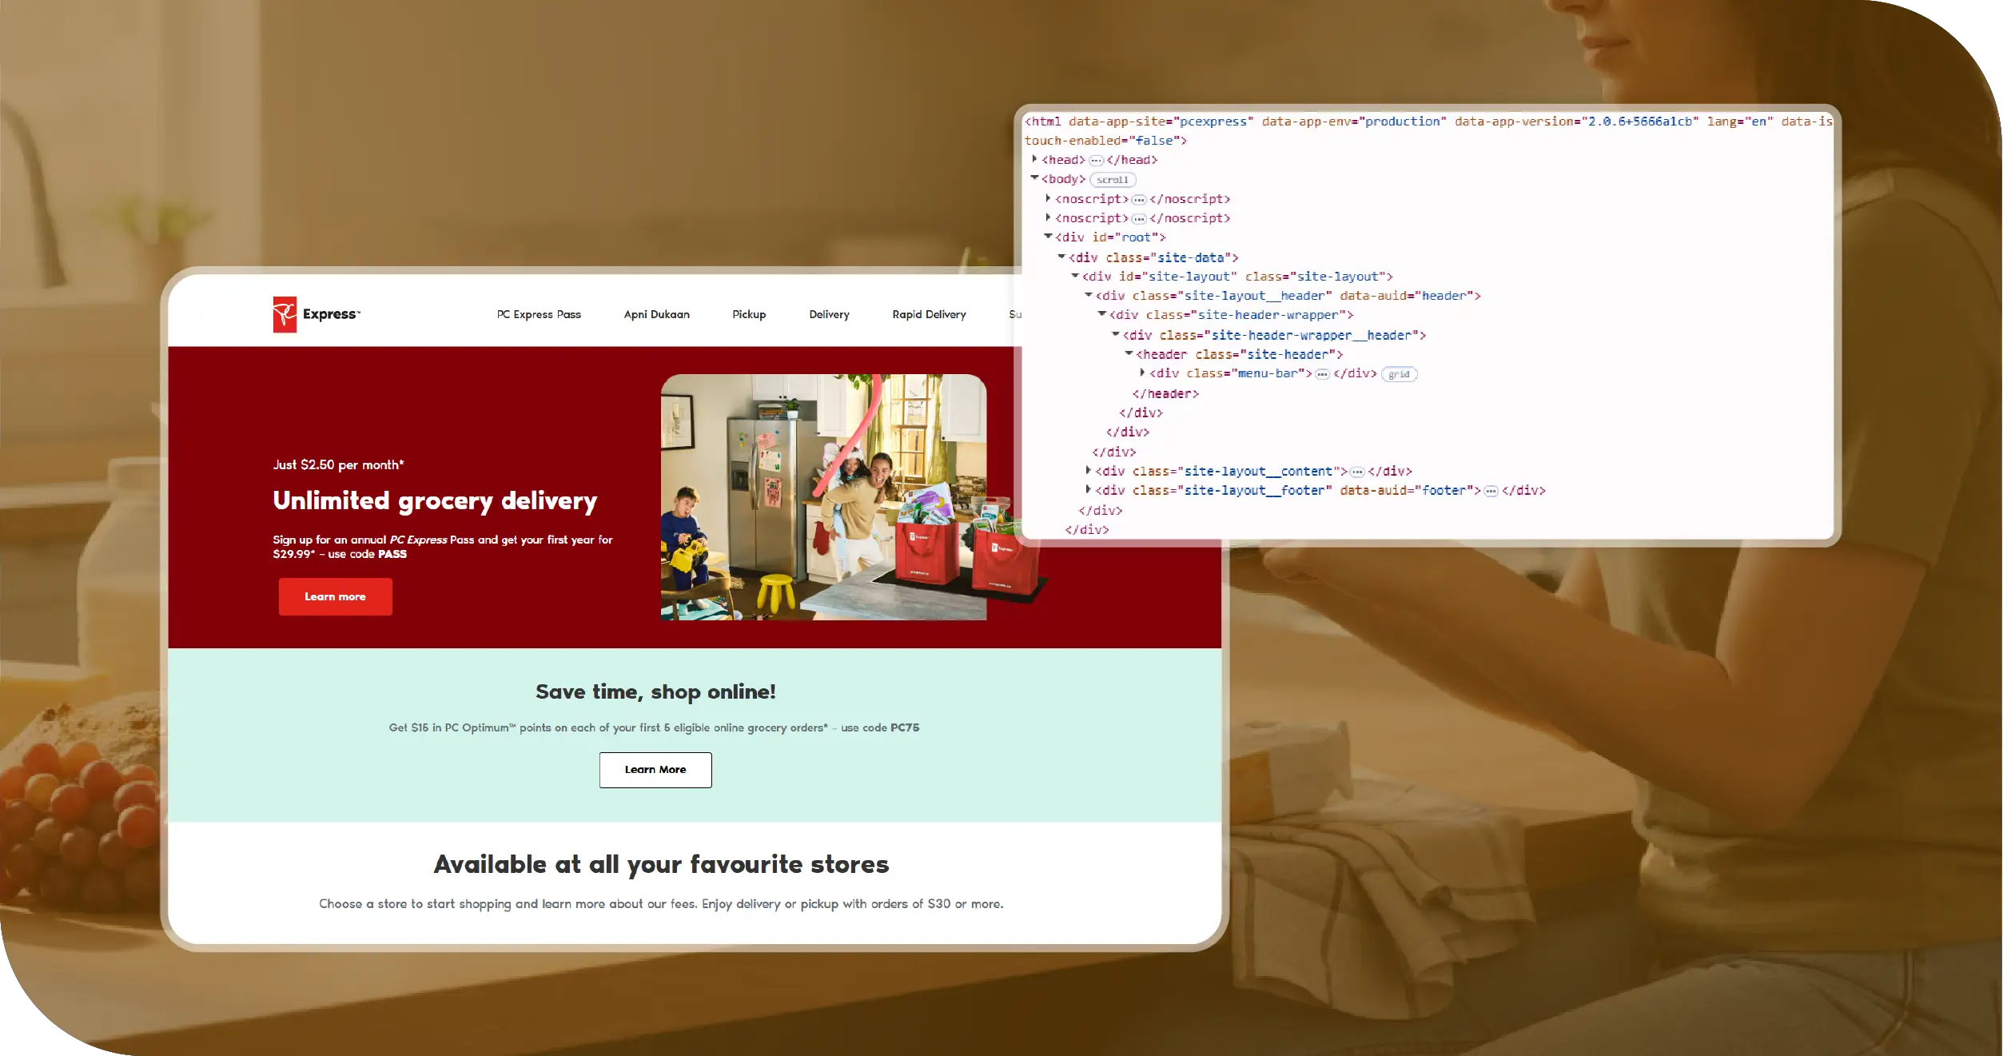Viewport: 2003px width, 1056px height.
Task: Click the outlined Learn More button
Action: tap(655, 769)
